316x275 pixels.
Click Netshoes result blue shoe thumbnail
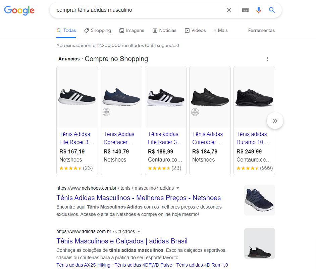click(260, 200)
